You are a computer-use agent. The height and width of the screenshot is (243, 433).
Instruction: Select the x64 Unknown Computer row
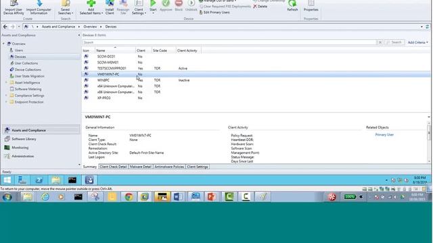pos(256,86)
